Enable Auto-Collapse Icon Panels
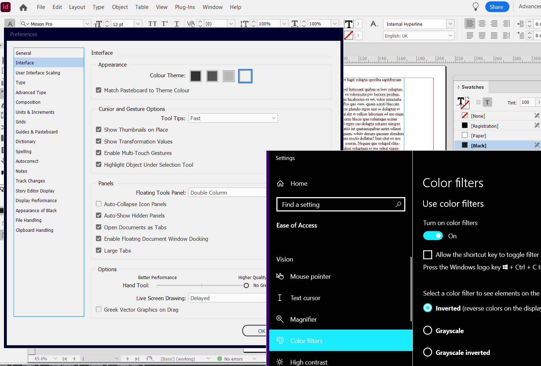 tap(98, 204)
